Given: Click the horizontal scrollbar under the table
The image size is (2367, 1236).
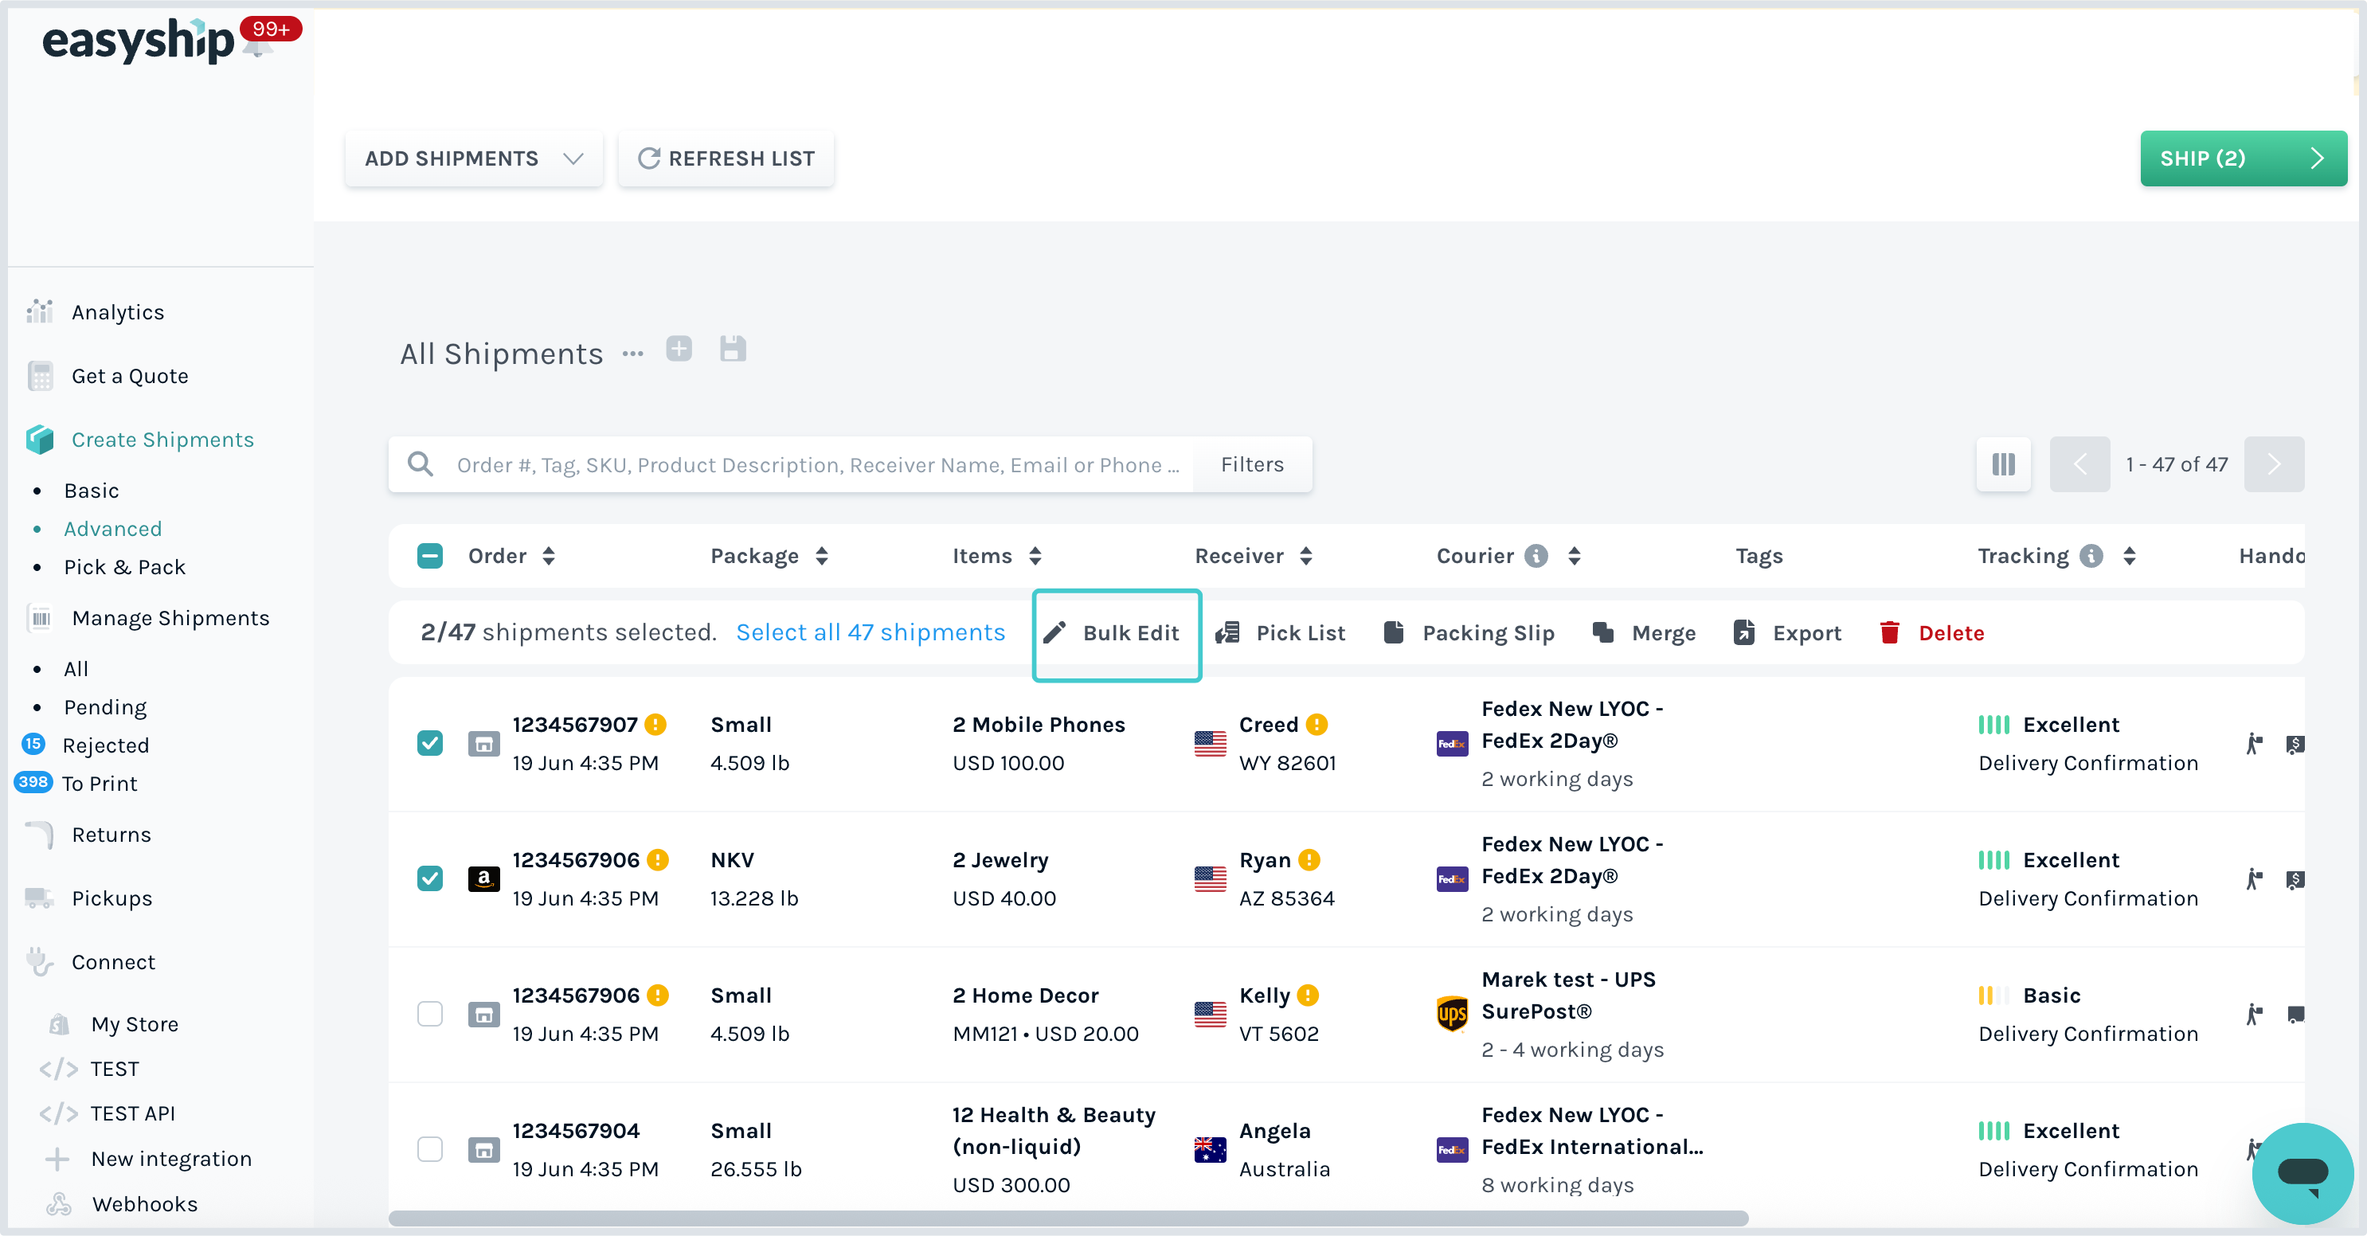Looking at the screenshot, I should 1068,1218.
